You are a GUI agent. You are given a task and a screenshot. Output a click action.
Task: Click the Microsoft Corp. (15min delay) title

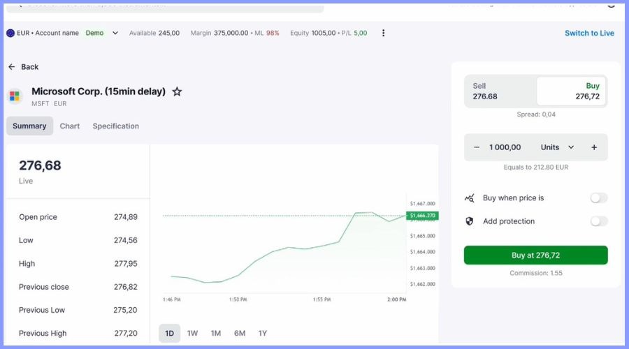(99, 91)
